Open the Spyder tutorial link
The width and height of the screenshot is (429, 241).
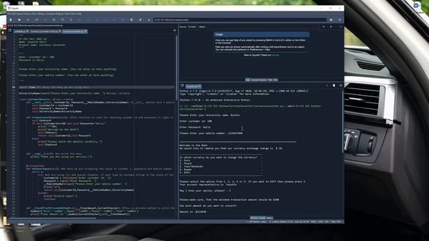[275, 55]
